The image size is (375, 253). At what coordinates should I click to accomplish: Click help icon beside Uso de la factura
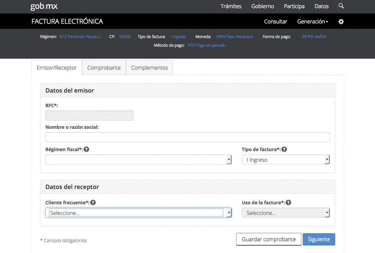288,202
